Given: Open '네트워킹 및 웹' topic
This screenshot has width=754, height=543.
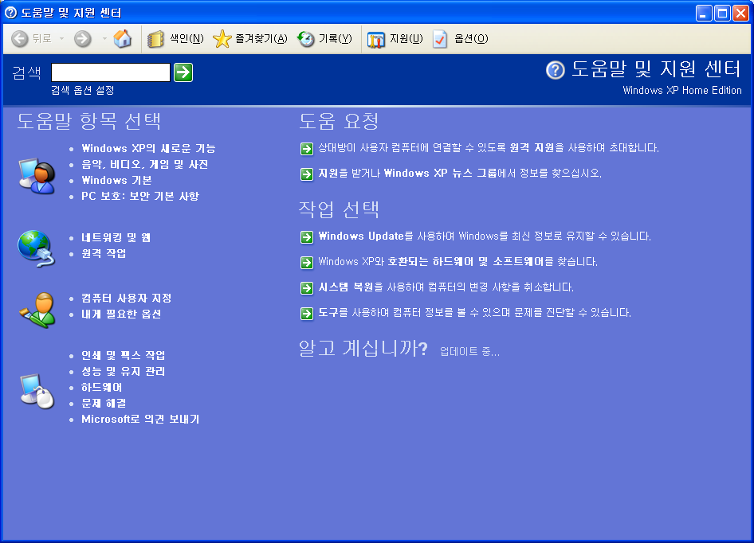Looking at the screenshot, I should 116,237.
